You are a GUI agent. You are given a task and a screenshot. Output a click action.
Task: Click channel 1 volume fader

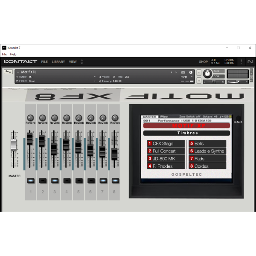tap(30, 139)
